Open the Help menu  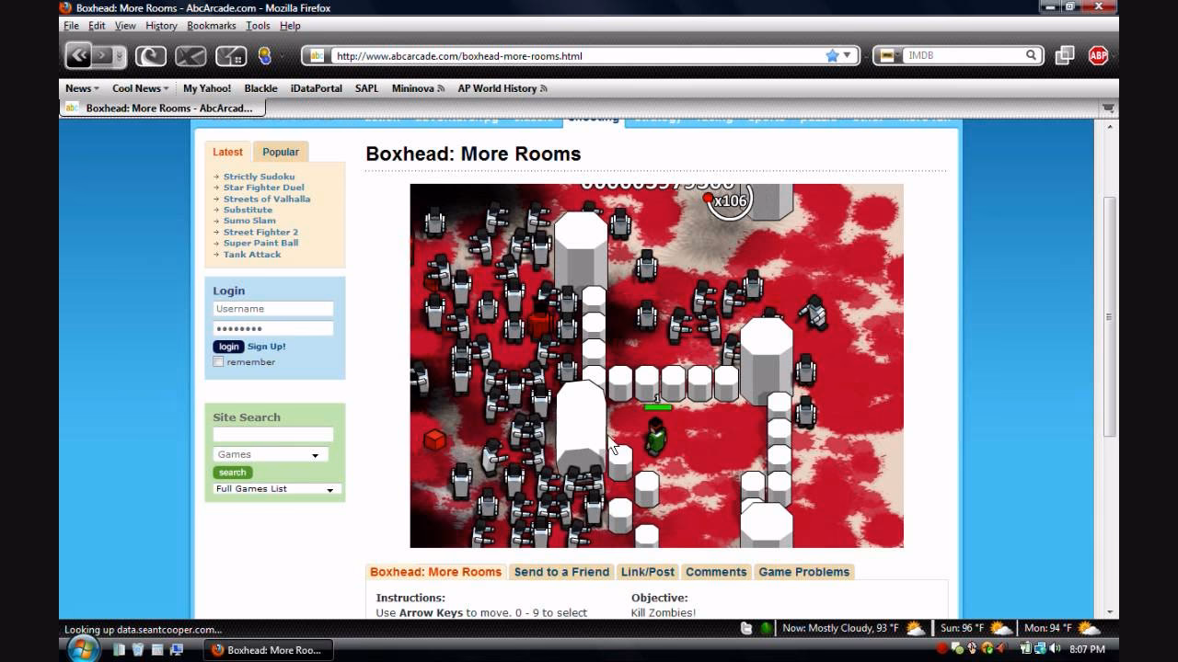(290, 26)
